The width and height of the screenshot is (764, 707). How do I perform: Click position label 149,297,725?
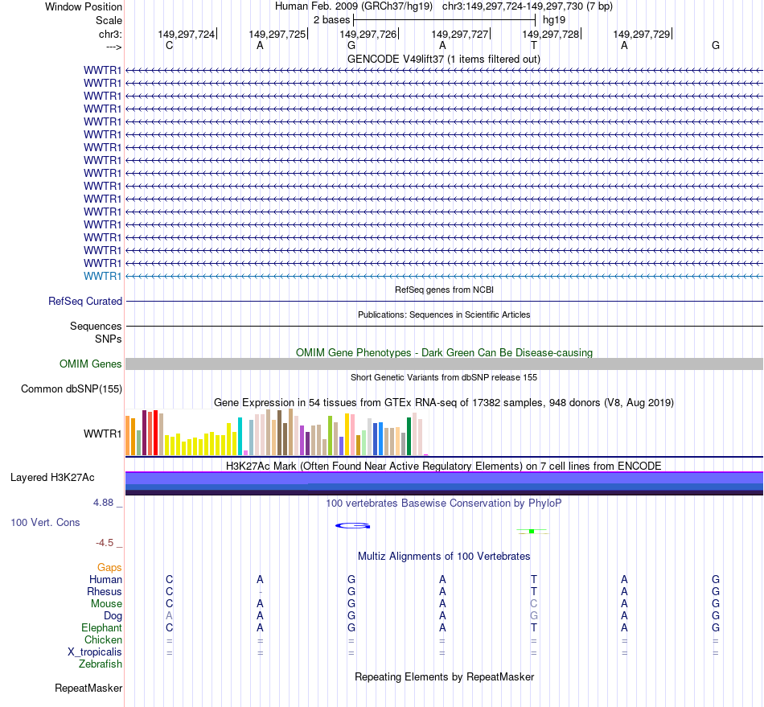[x=277, y=34]
